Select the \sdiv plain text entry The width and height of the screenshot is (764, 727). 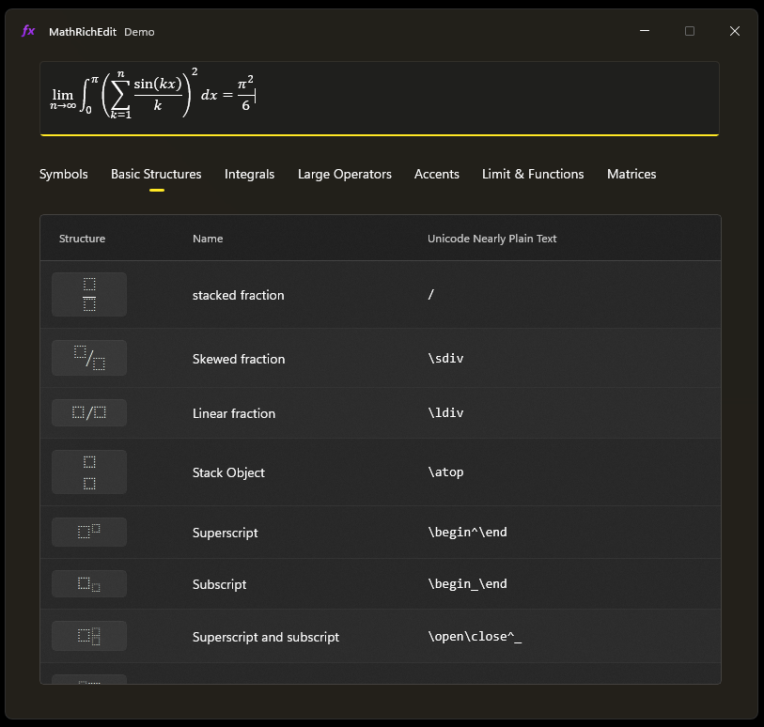pos(444,359)
